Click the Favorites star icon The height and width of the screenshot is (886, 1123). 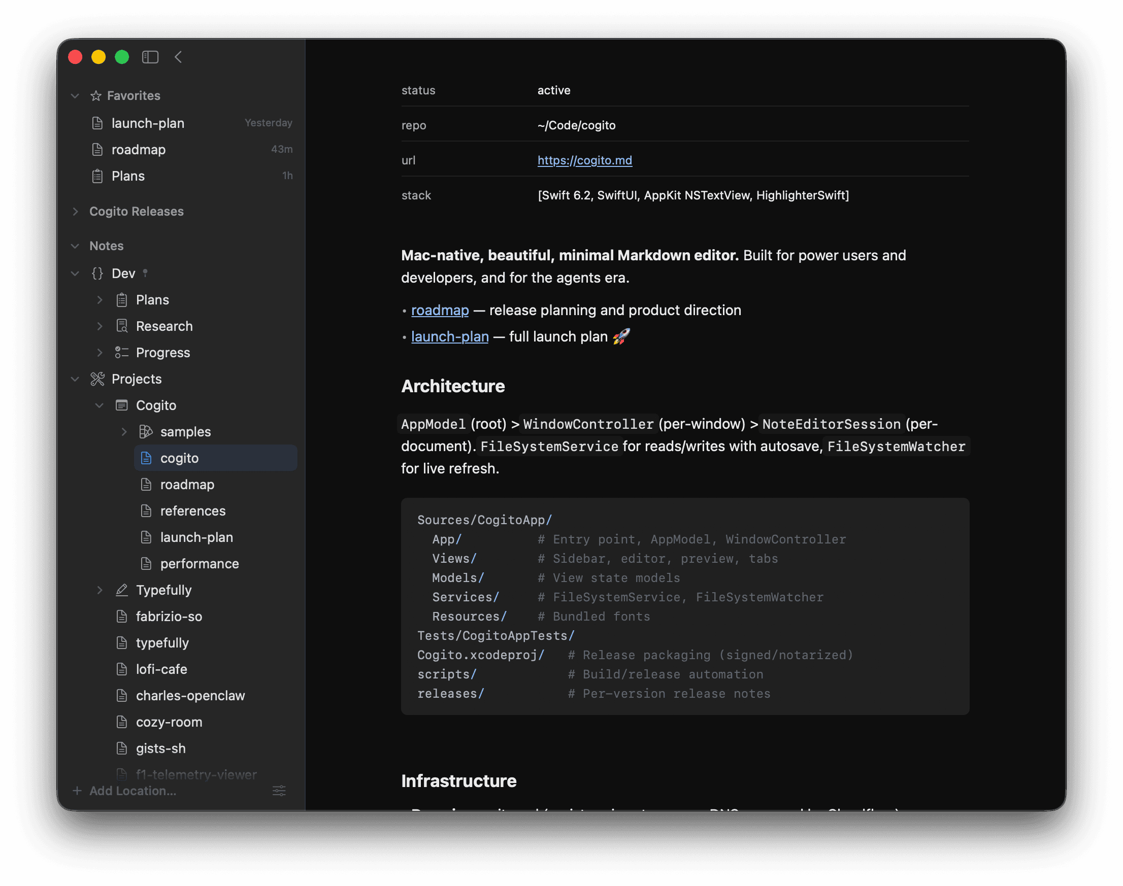[x=95, y=95]
